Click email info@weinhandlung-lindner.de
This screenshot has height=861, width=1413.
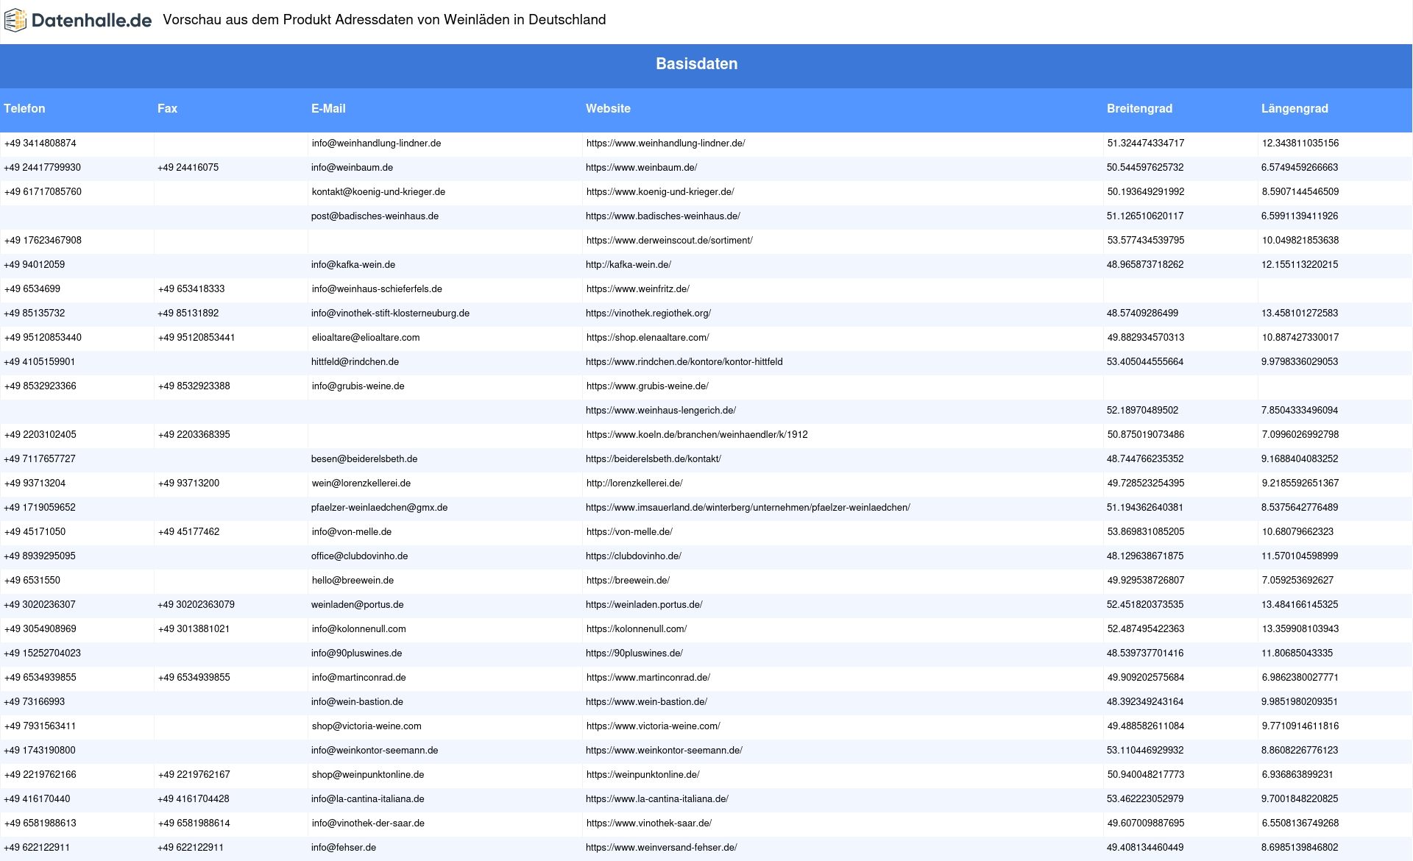point(376,143)
